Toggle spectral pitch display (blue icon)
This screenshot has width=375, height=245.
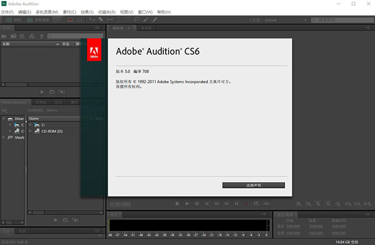(79, 20)
